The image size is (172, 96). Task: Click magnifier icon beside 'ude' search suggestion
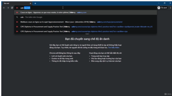point(17,17)
